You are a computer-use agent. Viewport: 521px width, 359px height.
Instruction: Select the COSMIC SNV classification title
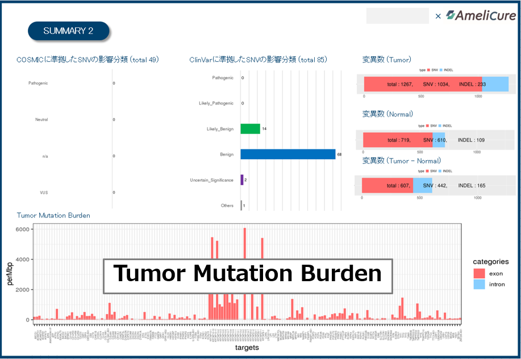point(87,60)
